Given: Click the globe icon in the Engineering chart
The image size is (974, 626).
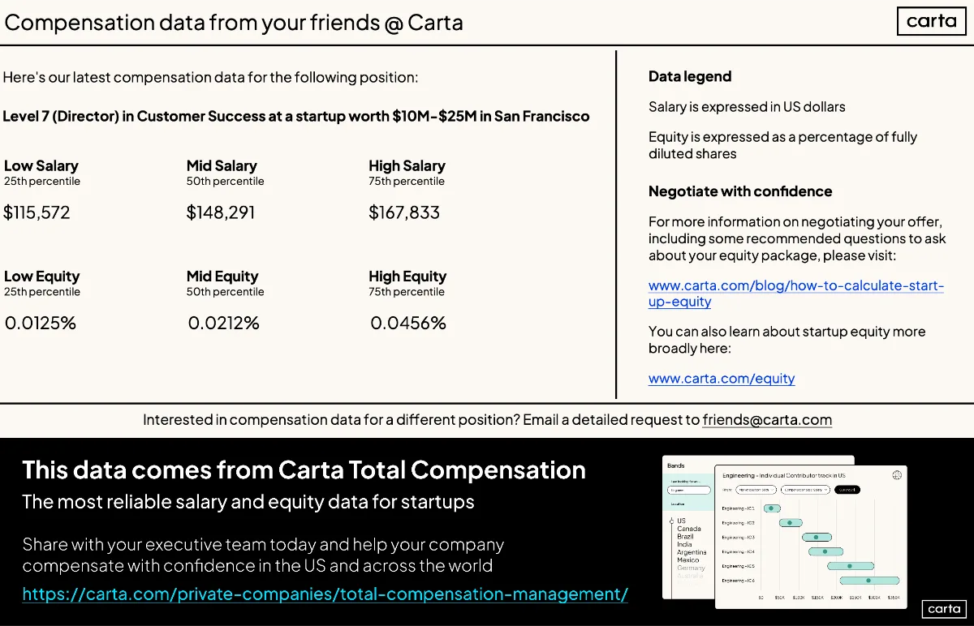Looking at the screenshot, I should [897, 475].
